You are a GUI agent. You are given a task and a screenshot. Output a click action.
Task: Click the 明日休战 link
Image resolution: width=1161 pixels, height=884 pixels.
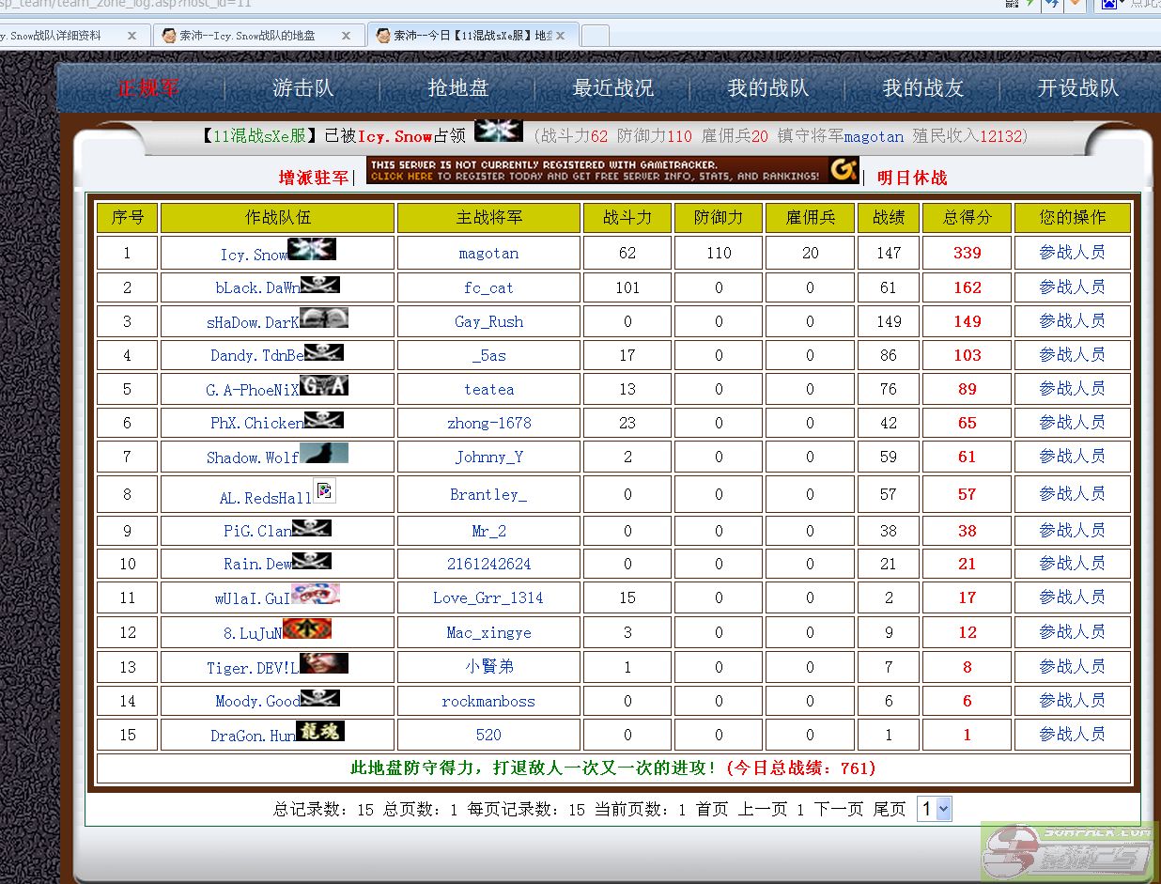coord(912,178)
